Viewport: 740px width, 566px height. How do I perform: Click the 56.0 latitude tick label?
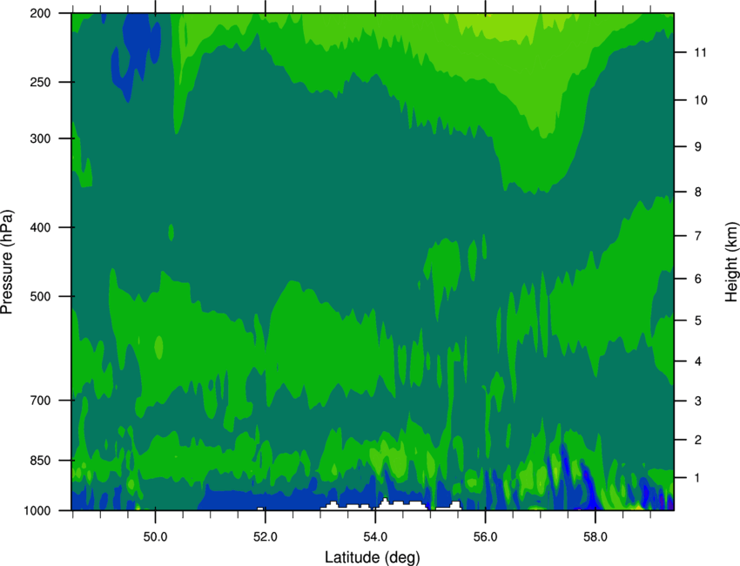tap(485, 536)
